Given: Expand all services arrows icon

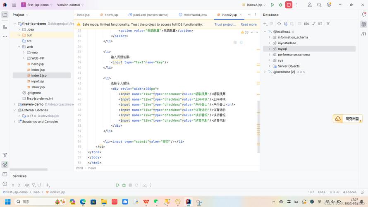Looking at the screenshot, I should point(13,185).
